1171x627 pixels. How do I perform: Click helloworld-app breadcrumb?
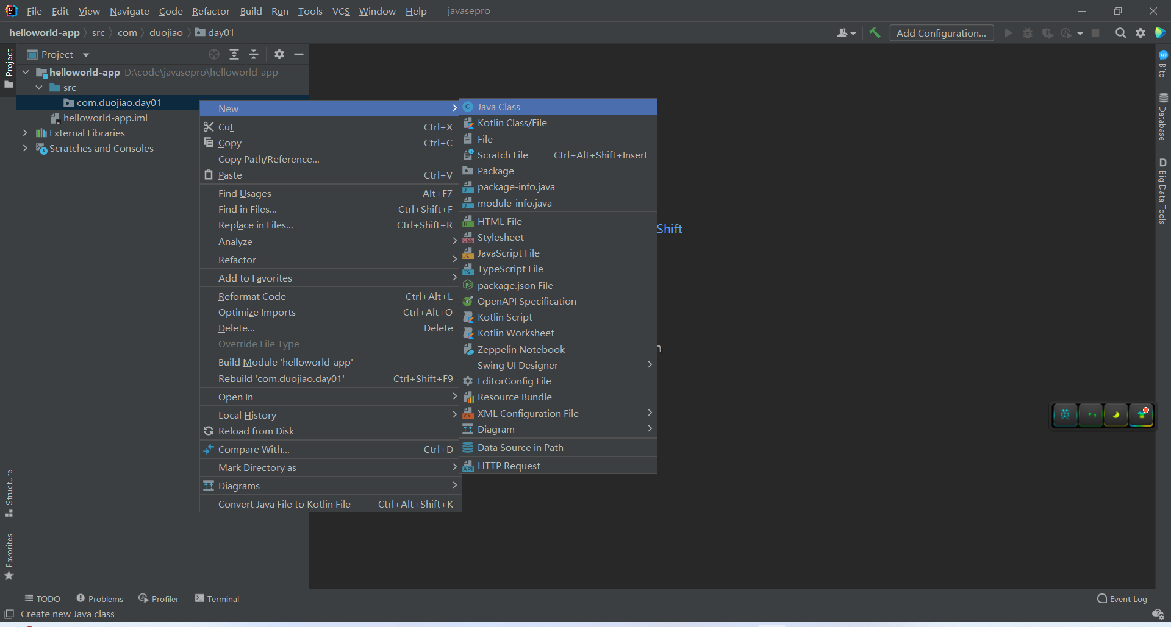click(45, 32)
